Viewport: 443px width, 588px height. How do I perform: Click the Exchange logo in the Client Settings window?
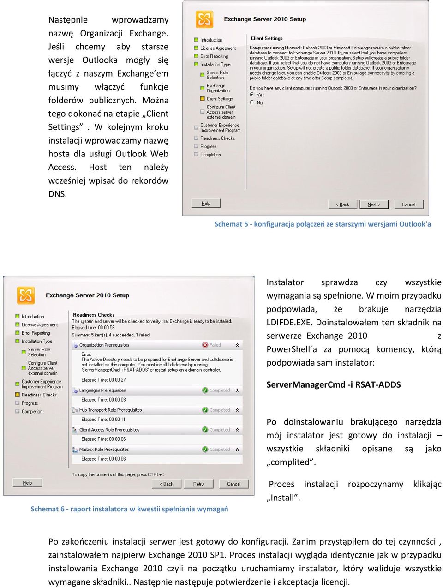pos(204,19)
